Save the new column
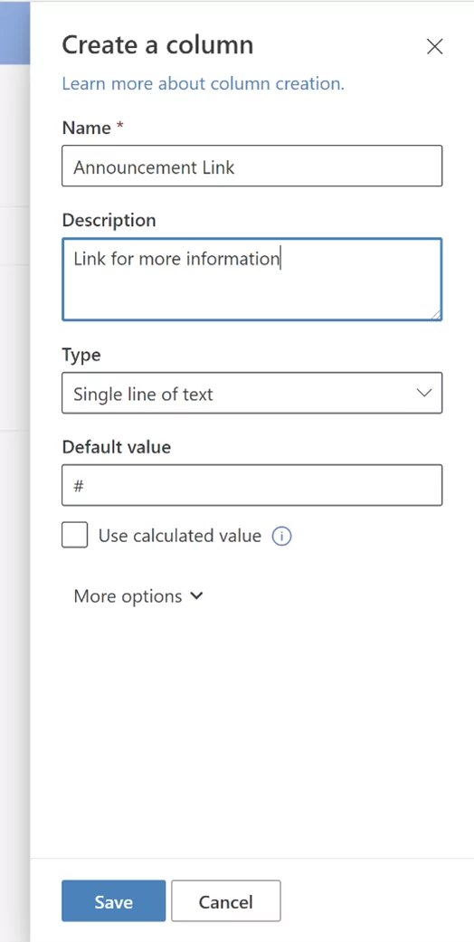474x942 pixels. tap(114, 901)
